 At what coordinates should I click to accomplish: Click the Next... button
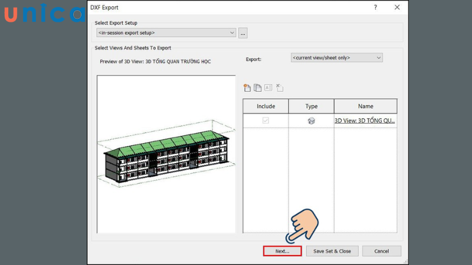point(282,251)
